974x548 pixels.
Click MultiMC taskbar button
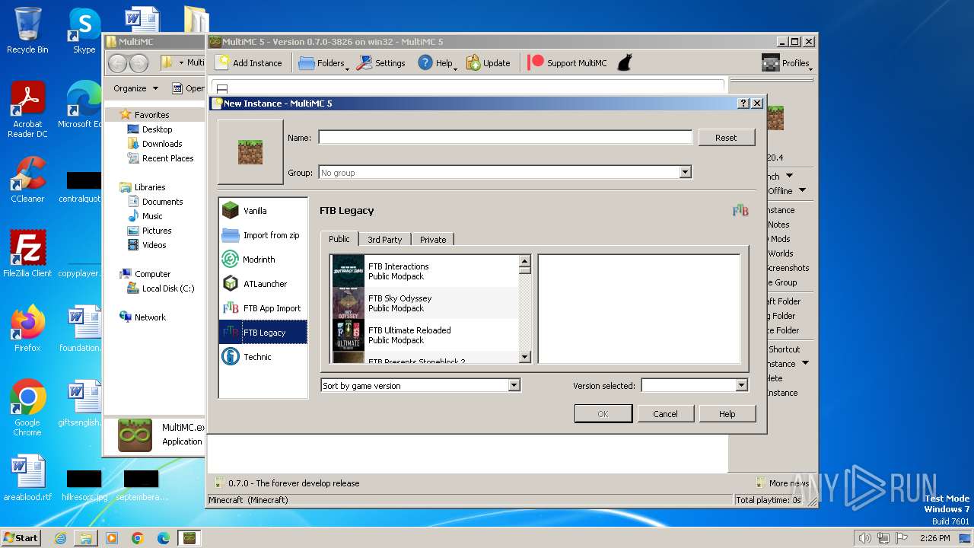189,537
